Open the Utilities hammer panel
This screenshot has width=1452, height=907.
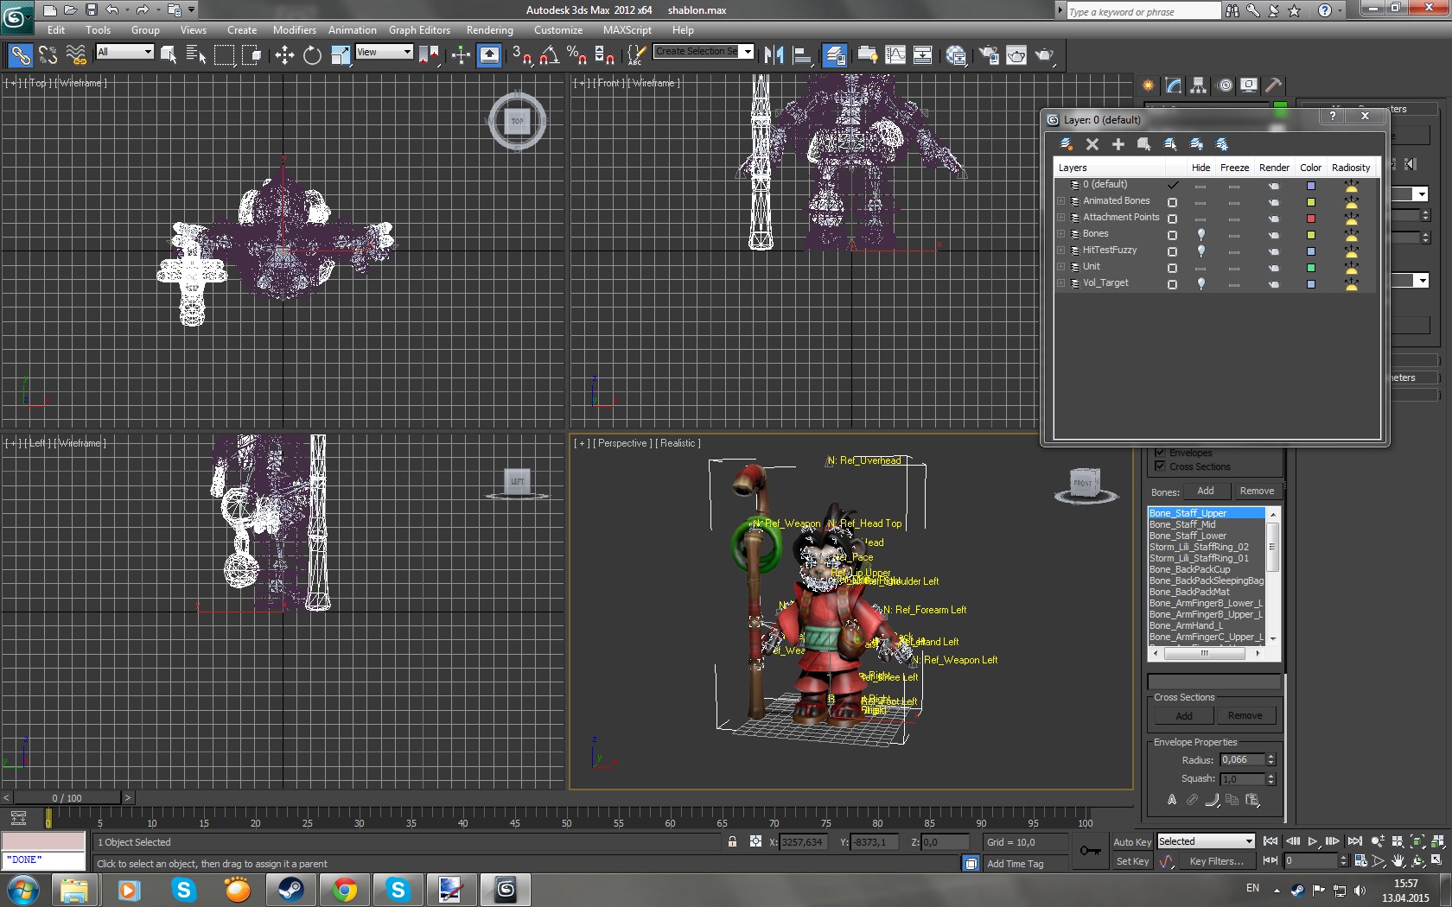(x=1273, y=86)
